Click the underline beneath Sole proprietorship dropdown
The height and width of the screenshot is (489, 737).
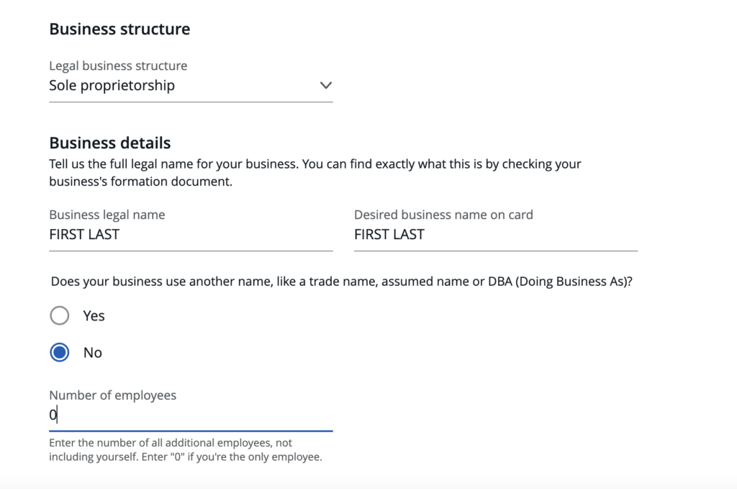coord(190,102)
